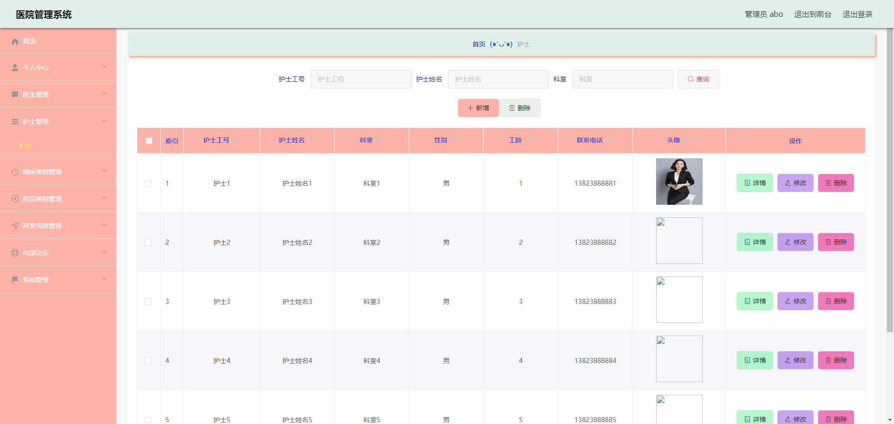This screenshot has width=894, height=424.
Task: Click 删除 for 护士1 row
Action: coord(836,183)
